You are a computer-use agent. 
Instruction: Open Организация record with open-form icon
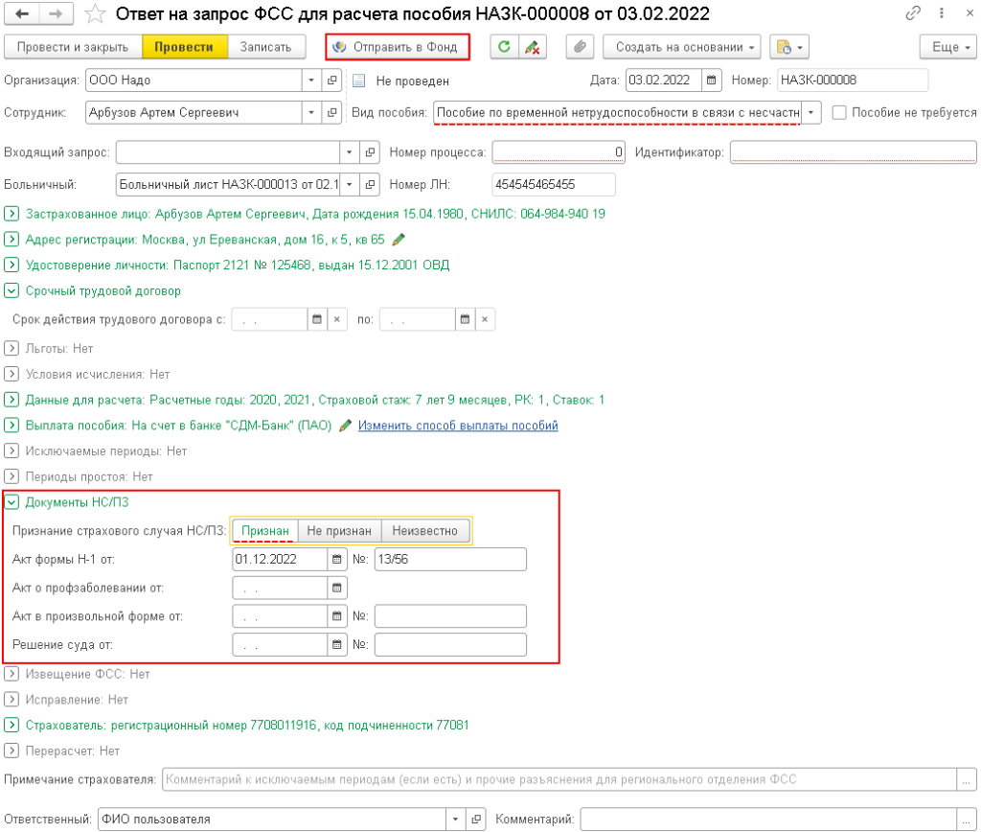tap(333, 81)
